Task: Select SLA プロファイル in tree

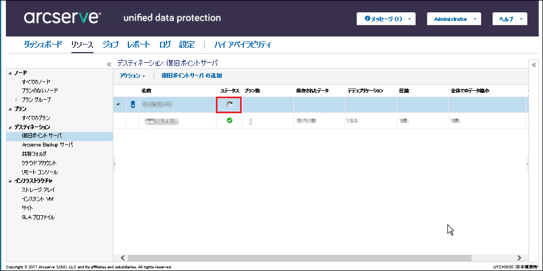Action: click(38, 217)
